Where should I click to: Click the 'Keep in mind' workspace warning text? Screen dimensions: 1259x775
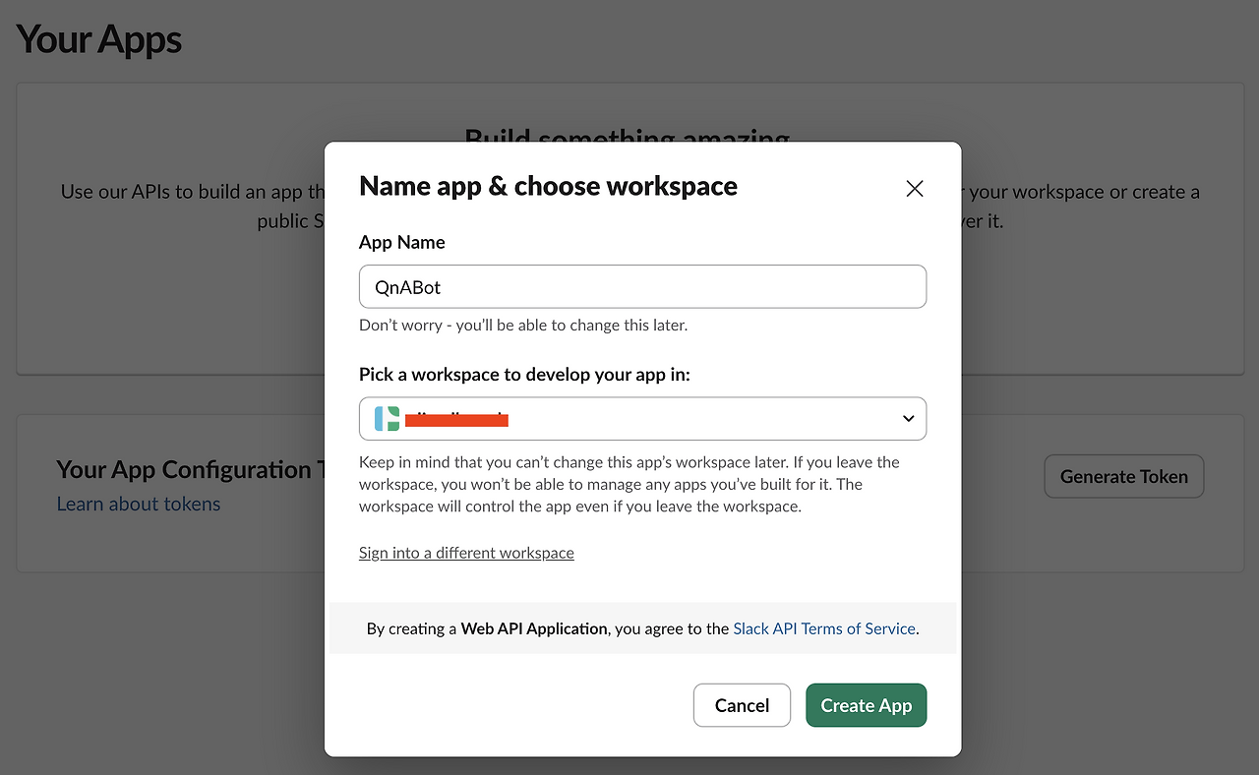click(x=629, y=484)
